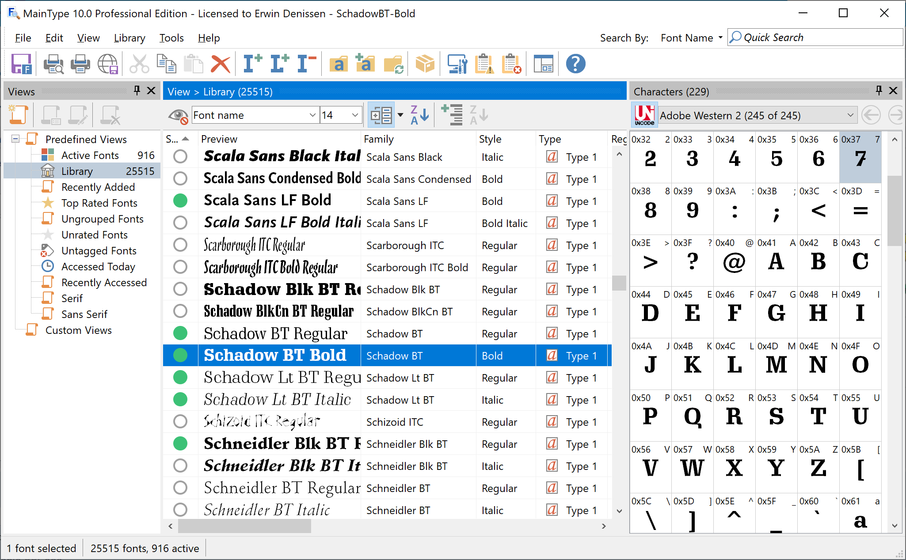
Task: Click the font list vertical scrollbar thumb
Action: pyautogui.click(x=619, y=283)
